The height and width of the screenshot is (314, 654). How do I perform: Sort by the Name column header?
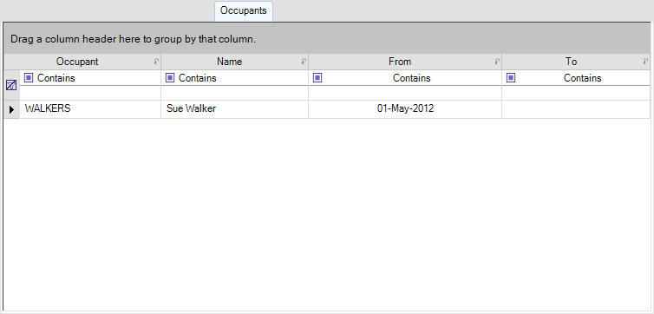click(x=229, y=62)
